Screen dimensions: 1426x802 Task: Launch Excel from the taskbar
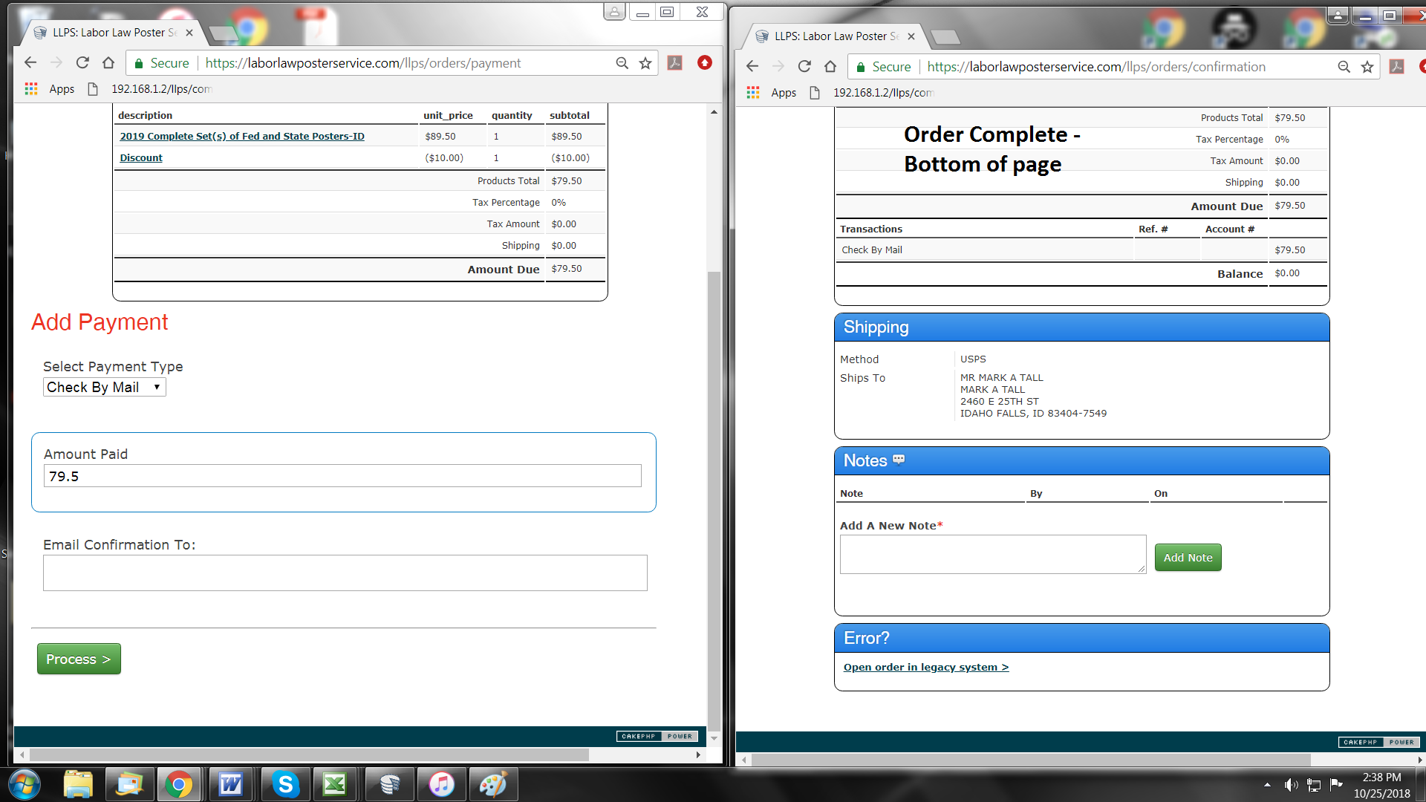click(x=335, y=784)
